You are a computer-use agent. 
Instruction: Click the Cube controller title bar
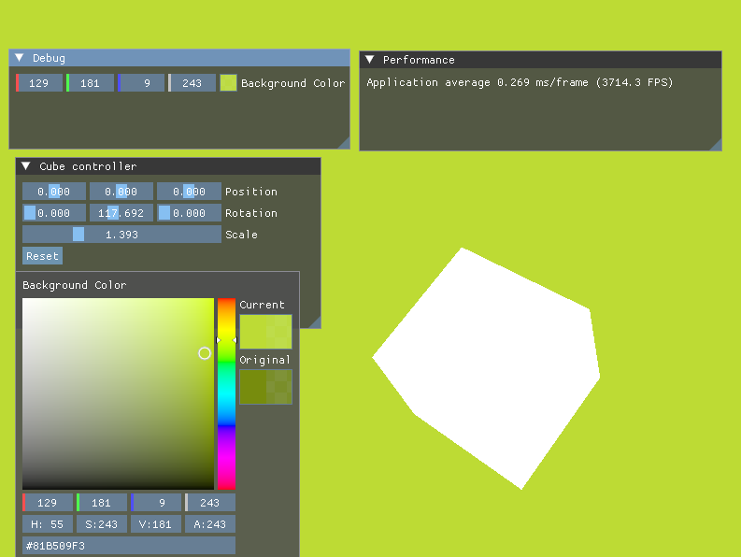pos(168,166)
